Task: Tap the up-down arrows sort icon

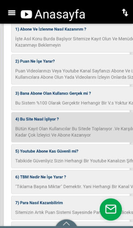Action: coord(125,13)
